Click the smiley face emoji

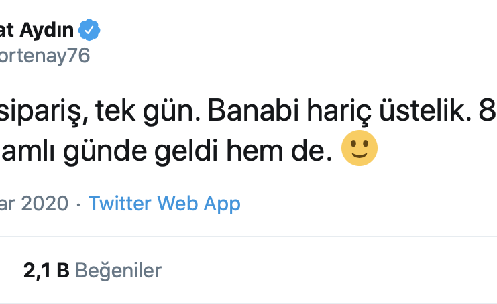[x=359, y=148]
